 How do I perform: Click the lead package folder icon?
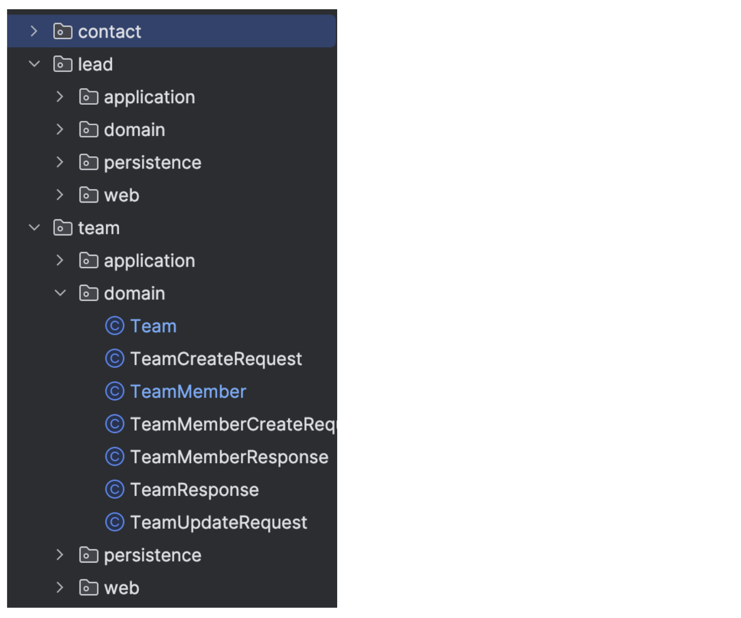63,64
